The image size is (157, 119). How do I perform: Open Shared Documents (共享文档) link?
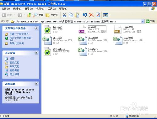coord(14,67)
